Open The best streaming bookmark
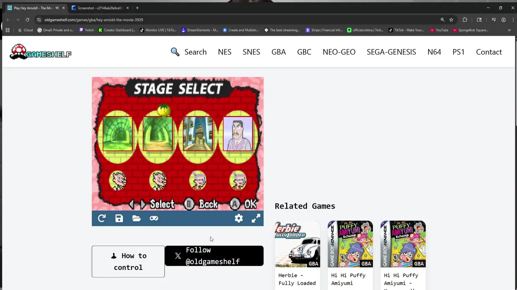Screen dimensions: 517x290 282,30
